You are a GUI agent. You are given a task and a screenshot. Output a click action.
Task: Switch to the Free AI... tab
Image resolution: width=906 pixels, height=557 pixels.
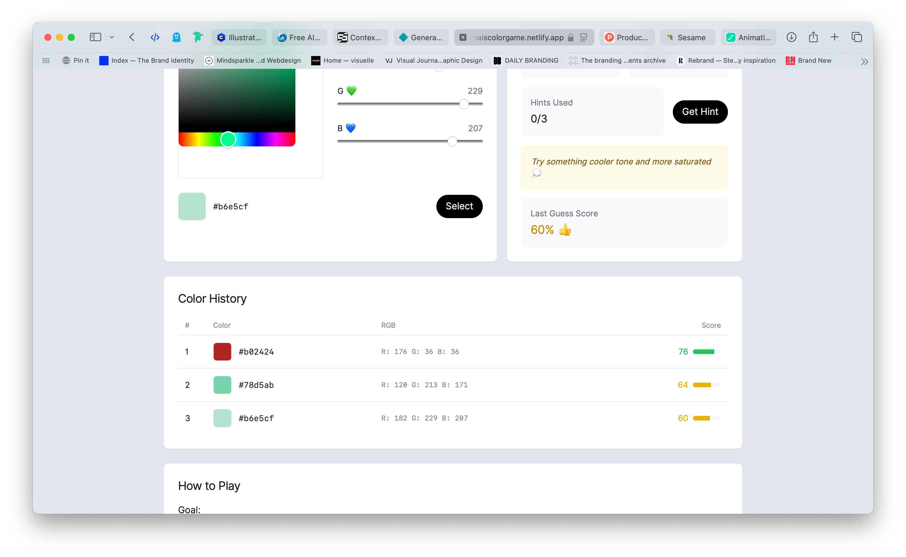coord(300,37)
